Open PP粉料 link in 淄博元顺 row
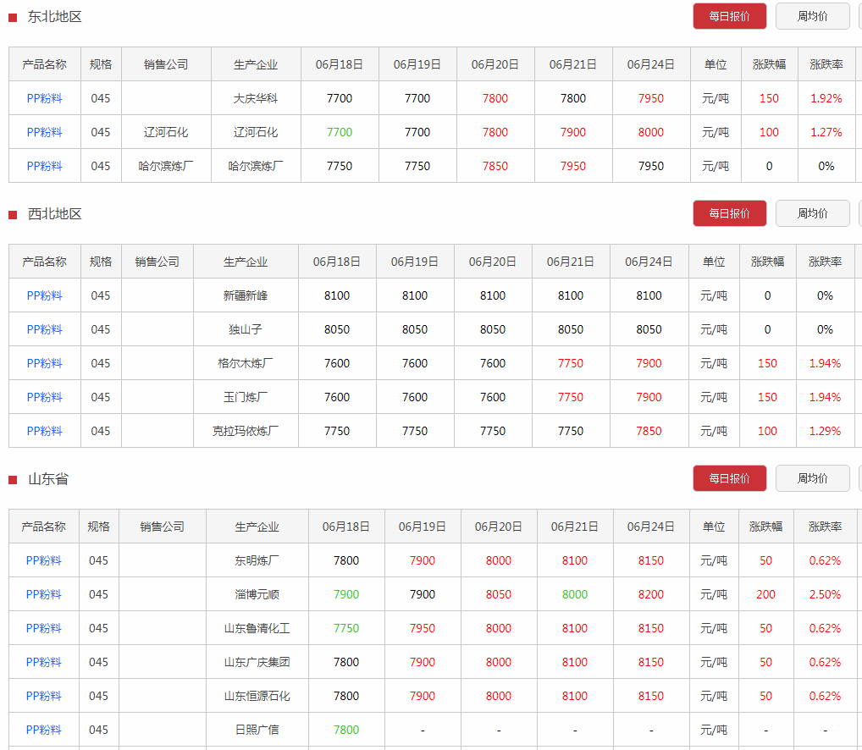The width and height of the screenshot is (862, 750). tap(43, 594)
